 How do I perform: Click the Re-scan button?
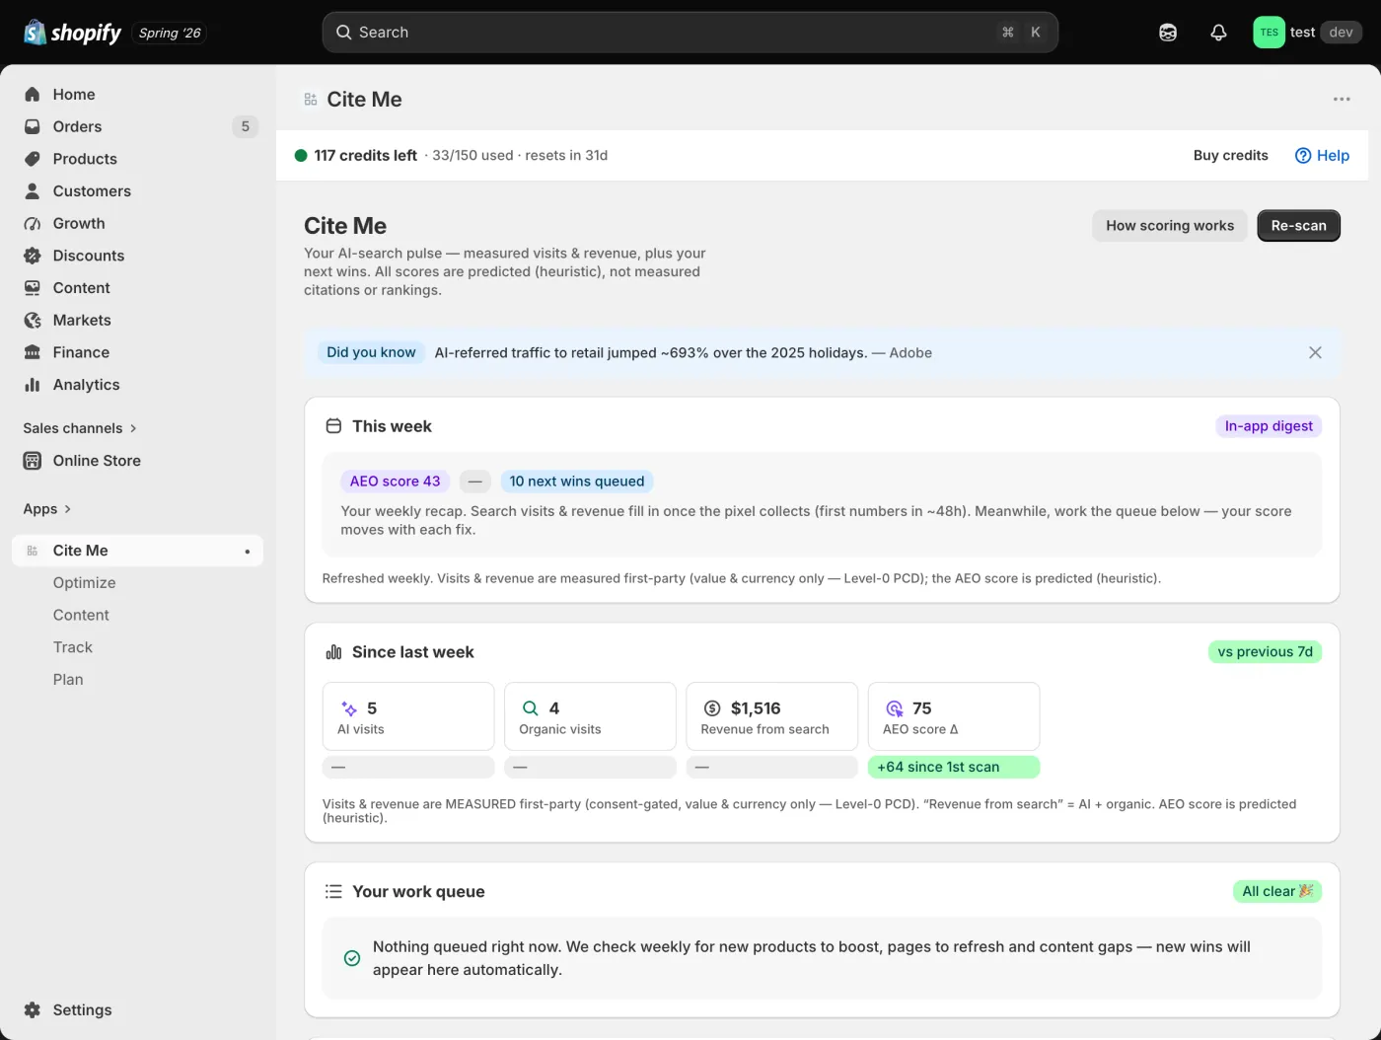pyautogui.click(x=1298, y=226)
